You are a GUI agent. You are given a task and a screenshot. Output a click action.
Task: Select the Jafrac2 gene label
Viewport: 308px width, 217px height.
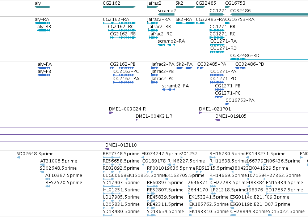coord(154,3)
